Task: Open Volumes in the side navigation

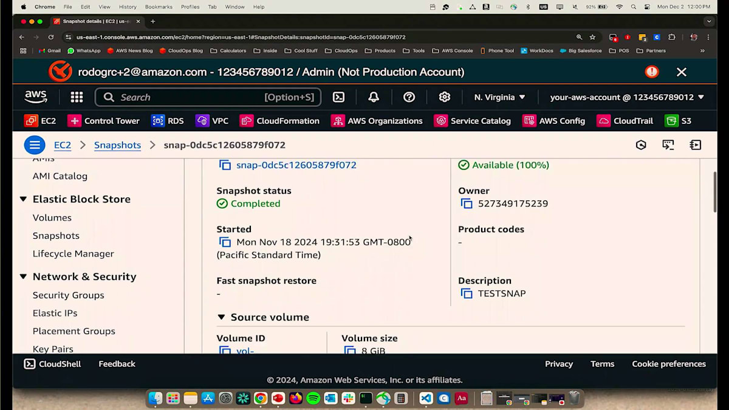Action: 52,217
